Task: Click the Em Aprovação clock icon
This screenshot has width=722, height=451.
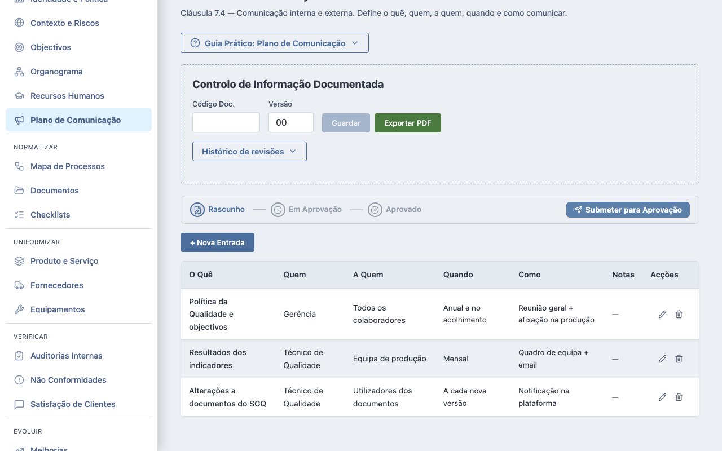Action: pos(278,210)
